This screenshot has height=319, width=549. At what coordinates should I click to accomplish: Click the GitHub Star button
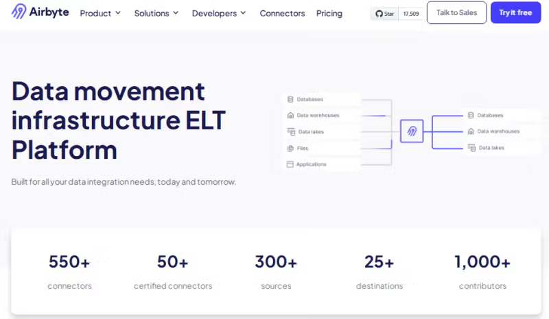coord(385,14)
